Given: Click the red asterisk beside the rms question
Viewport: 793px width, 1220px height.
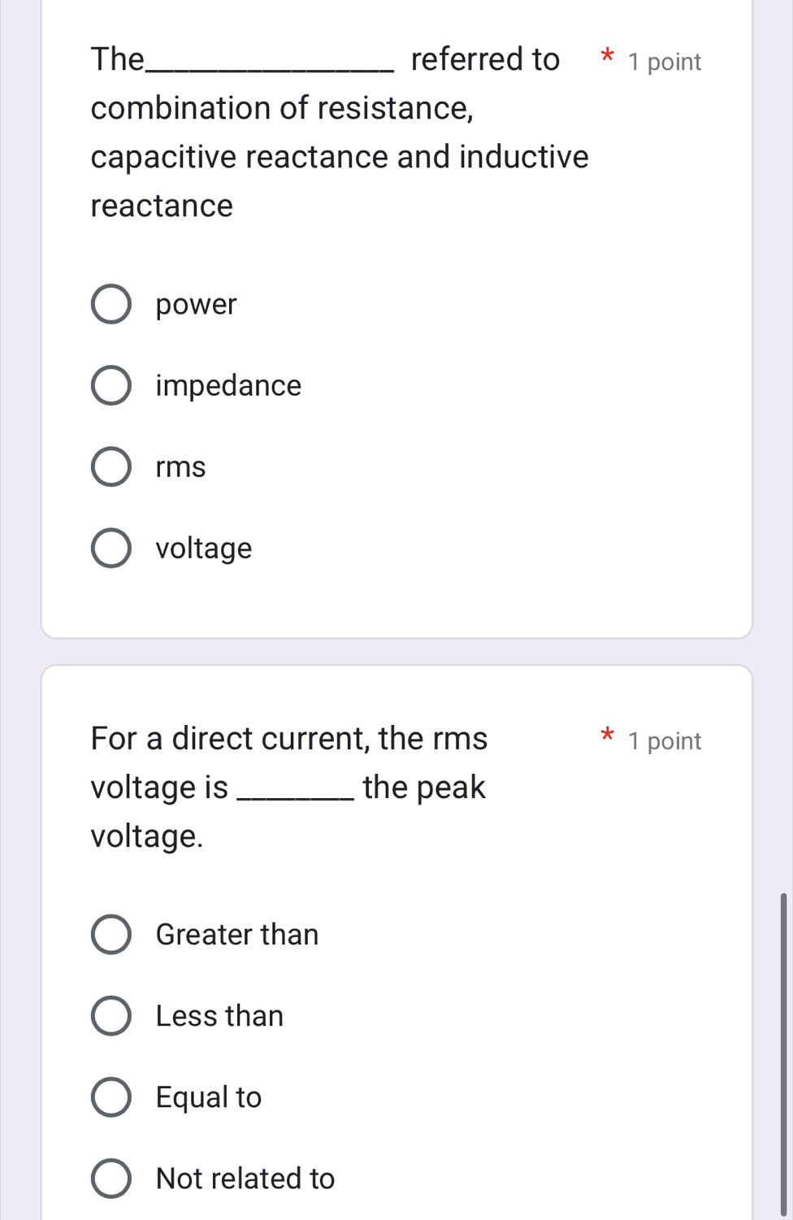Looking at the screenshot, I should (606, 736).
